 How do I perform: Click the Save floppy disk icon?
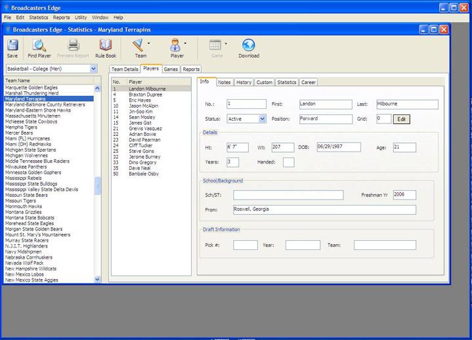(x=12, y=45)
